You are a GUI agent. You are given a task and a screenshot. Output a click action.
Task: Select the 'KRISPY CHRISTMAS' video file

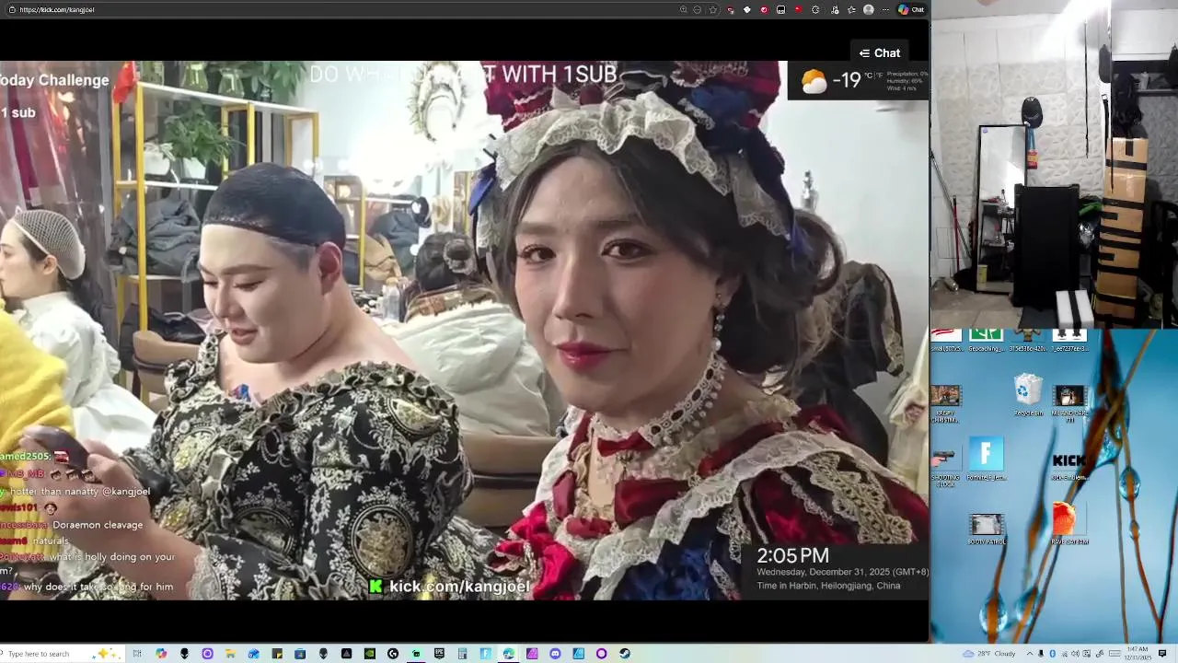click(x=945, y=403)
